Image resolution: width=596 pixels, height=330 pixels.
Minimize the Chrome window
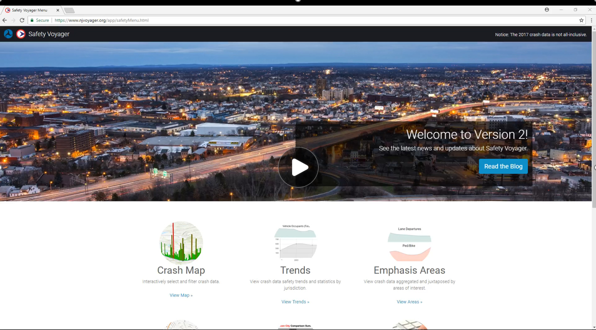pos(561,10)
